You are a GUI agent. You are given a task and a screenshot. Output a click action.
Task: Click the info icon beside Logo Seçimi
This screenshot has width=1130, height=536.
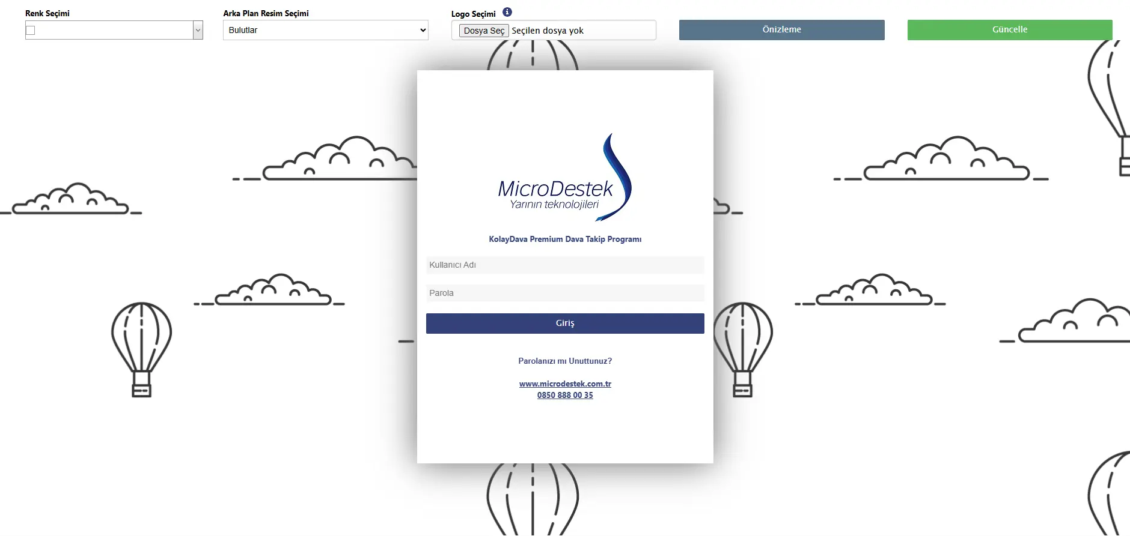pos(507,12)
